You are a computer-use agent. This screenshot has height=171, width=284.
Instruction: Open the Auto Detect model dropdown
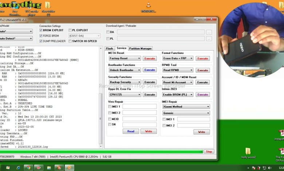point(16,38)
